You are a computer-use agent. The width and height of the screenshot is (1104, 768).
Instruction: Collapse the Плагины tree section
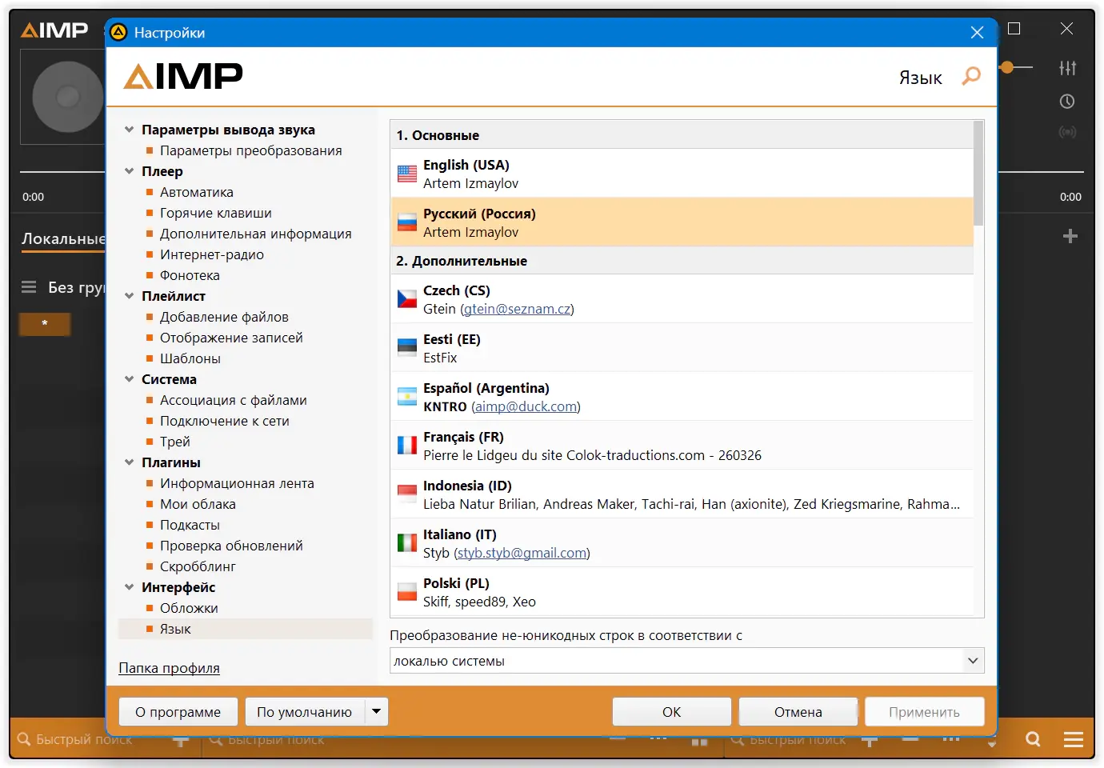point(129,462)
